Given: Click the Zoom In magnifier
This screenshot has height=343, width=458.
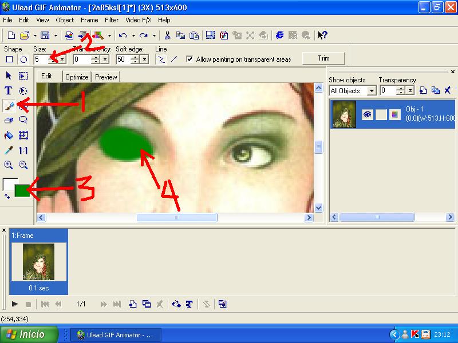Looking at the screenshot, I should pos(9,165).
